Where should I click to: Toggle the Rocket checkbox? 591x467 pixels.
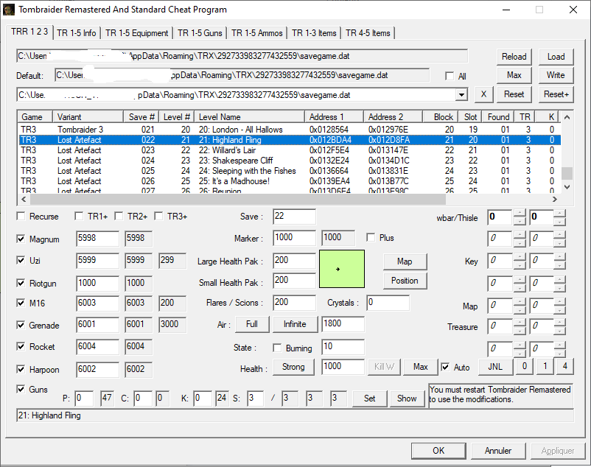click(x=21, y=346)
